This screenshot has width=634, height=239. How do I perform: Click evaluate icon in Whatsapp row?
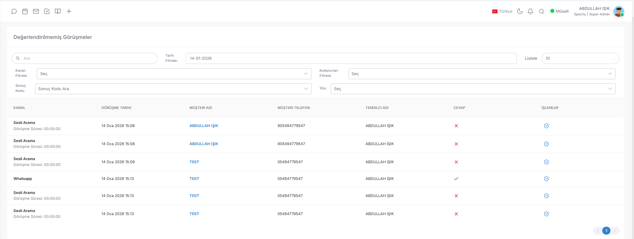546,179
